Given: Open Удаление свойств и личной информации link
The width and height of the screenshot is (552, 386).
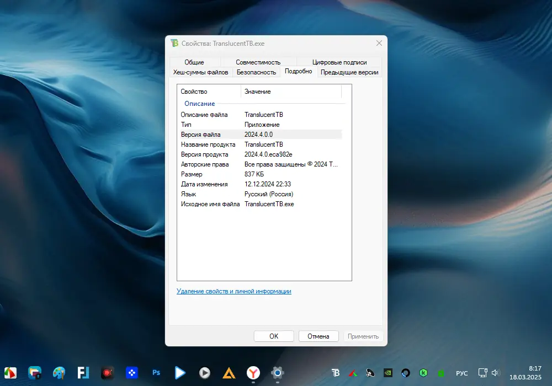Looking at the screenshot, I should [233, 291].
